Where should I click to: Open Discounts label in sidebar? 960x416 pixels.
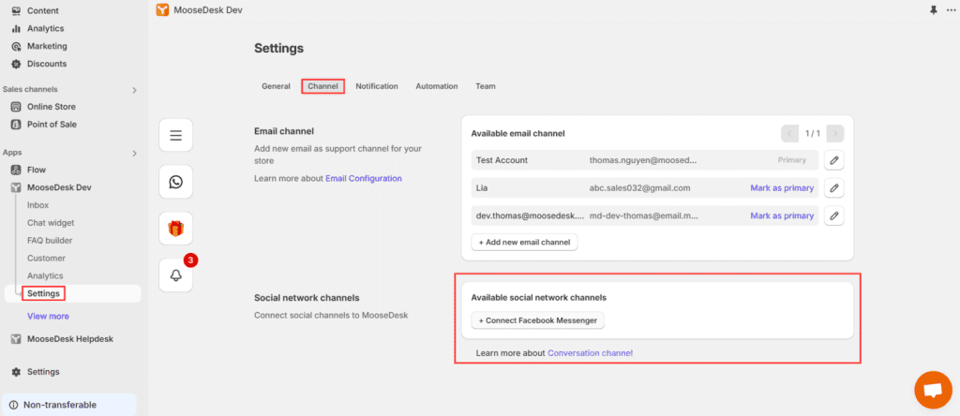(x=47, y=64)
